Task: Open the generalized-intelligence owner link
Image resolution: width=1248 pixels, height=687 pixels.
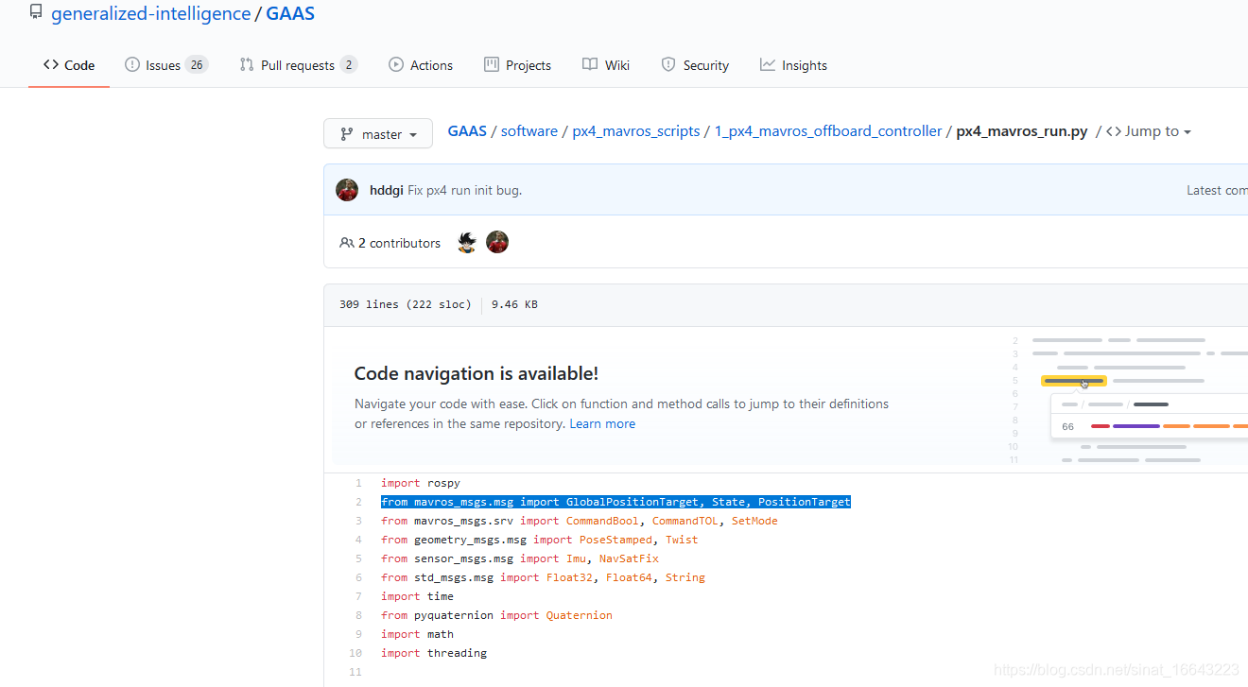Action: point(150,14)
